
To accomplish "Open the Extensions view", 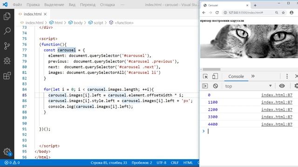I will 7,76.
